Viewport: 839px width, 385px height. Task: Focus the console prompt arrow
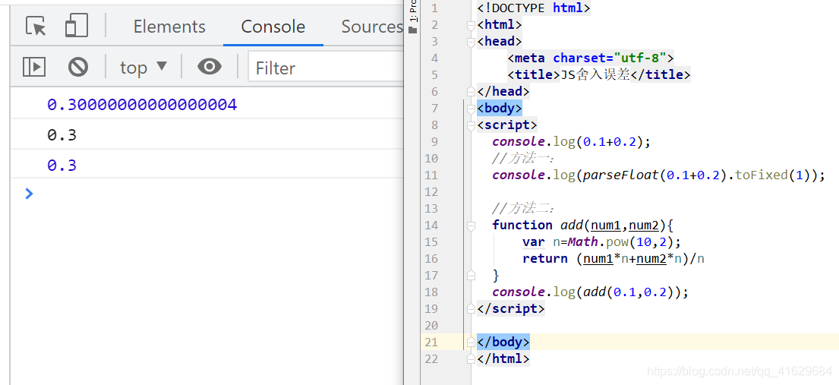(x=30, y=194)
